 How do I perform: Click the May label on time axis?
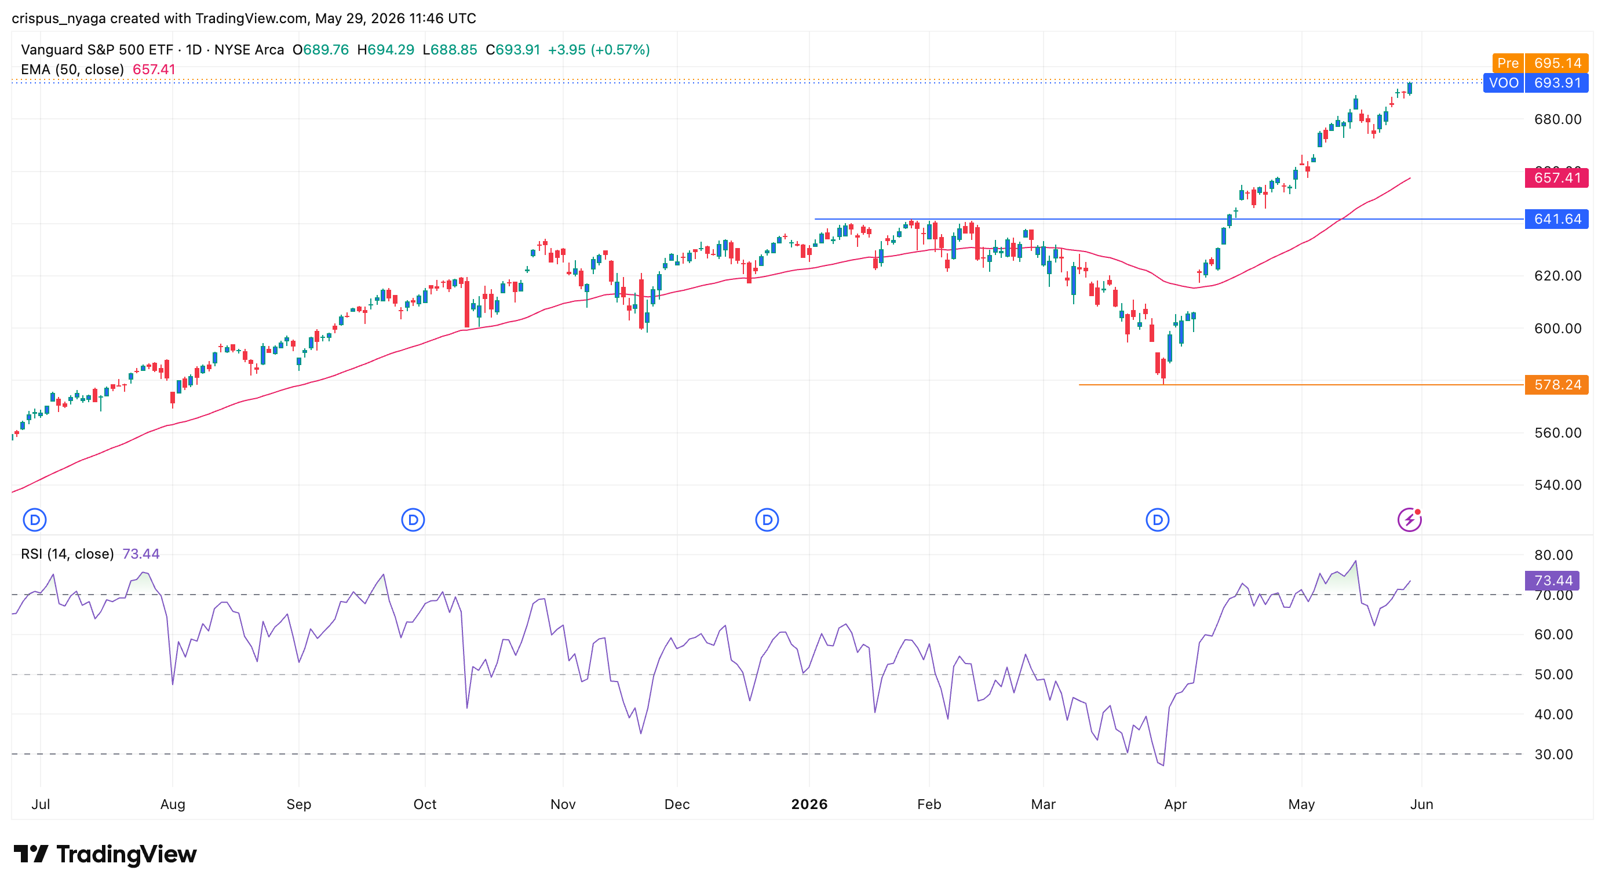tap(1301, 804)
